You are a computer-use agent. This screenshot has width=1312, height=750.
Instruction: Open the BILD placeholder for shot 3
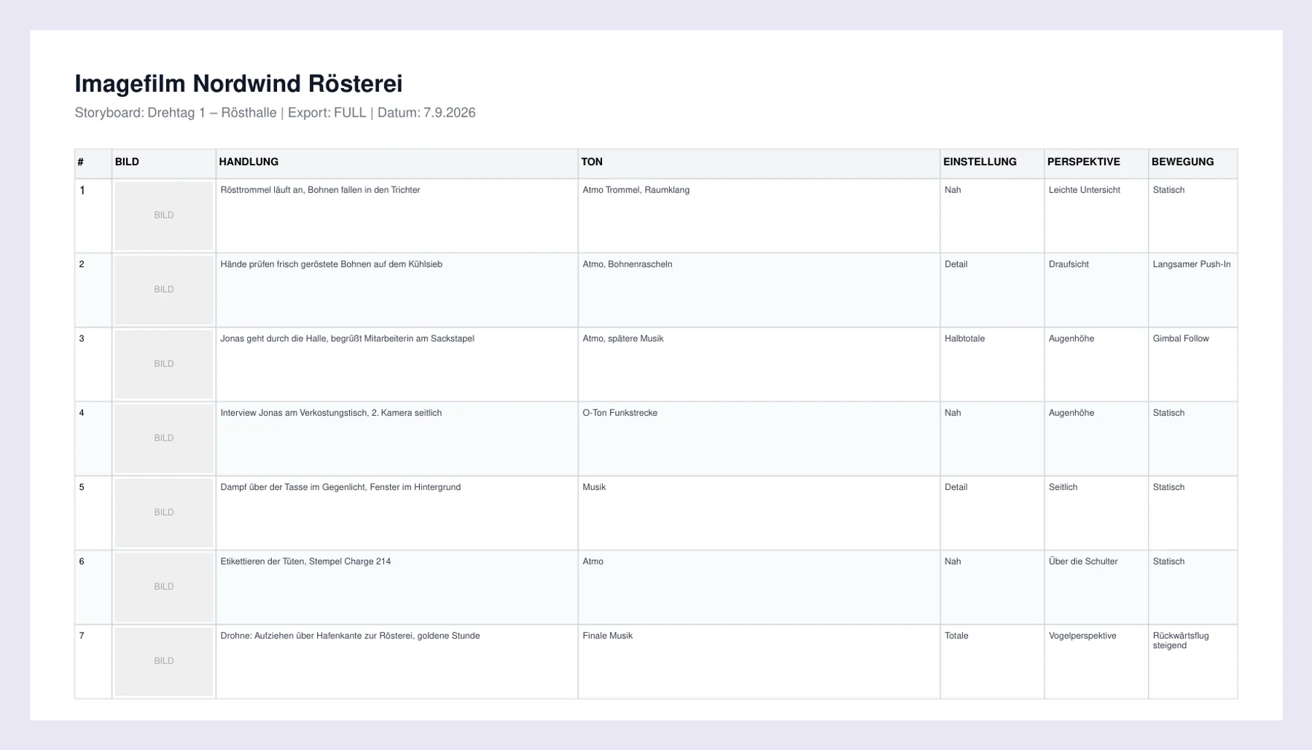point(164,364)
